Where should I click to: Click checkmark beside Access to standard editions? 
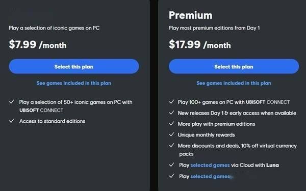[12, 121]
